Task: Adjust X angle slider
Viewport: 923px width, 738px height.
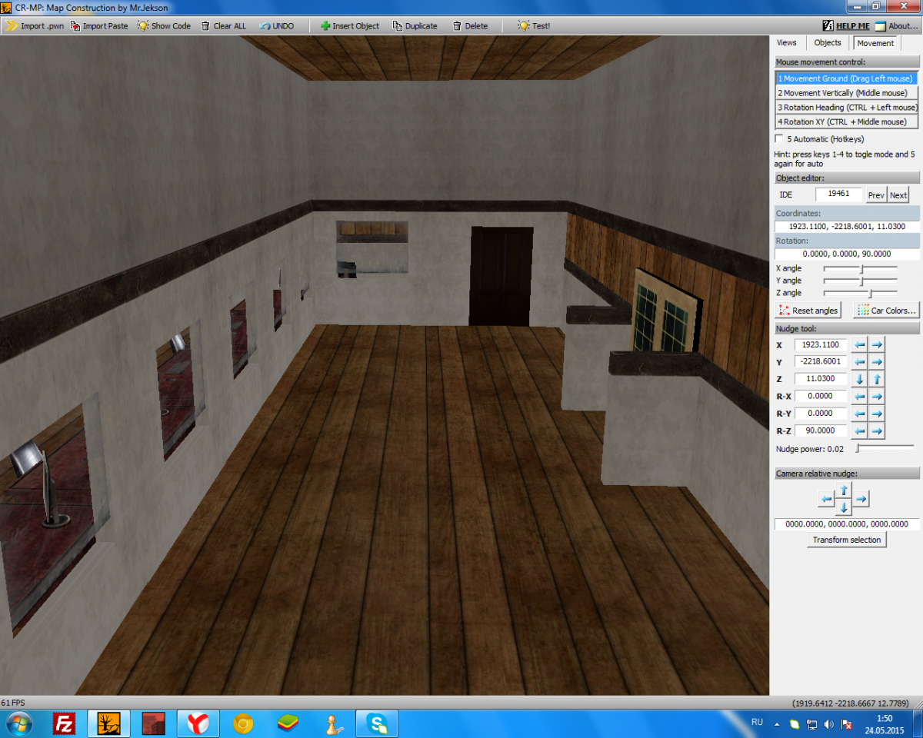Action: tap(860, 268)
